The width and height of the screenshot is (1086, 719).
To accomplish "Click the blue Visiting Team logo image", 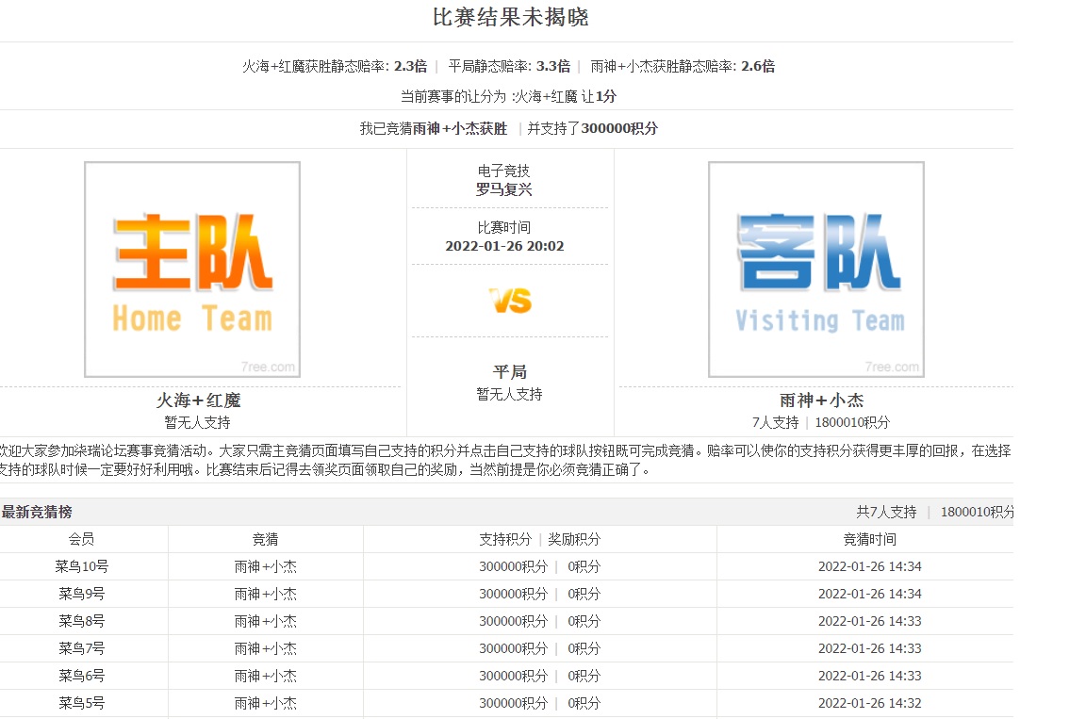I will [x=816, y=270].
